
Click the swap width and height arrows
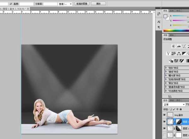(x=11, y=4)
